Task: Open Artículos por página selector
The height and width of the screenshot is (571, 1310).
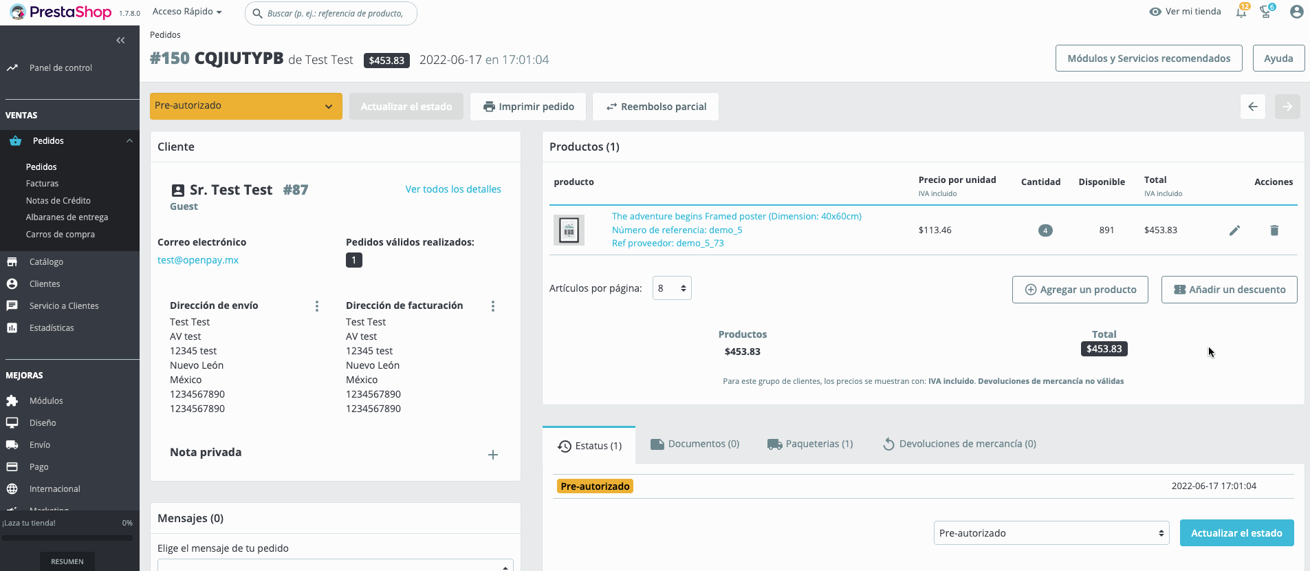Action: click(672, 288)
